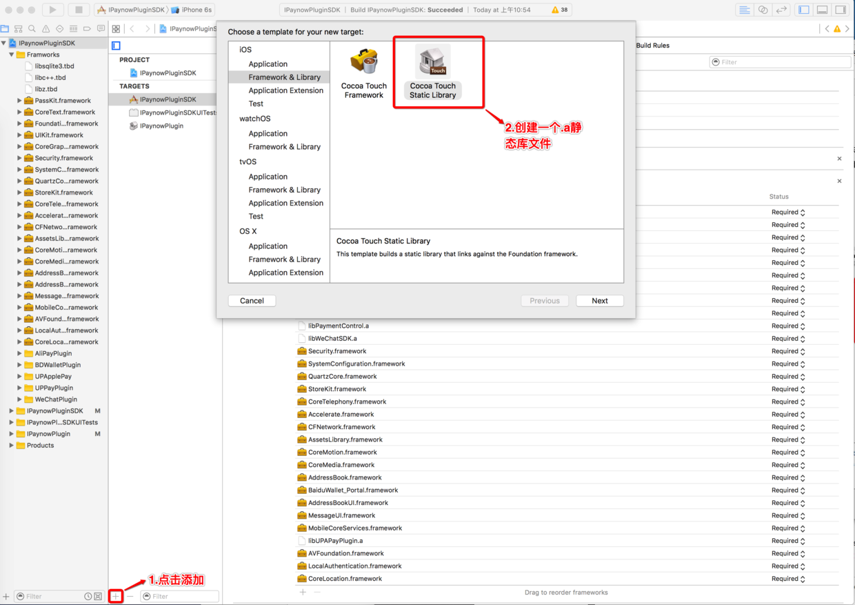
Task: Expand the Products group
Action: (12, 446)
